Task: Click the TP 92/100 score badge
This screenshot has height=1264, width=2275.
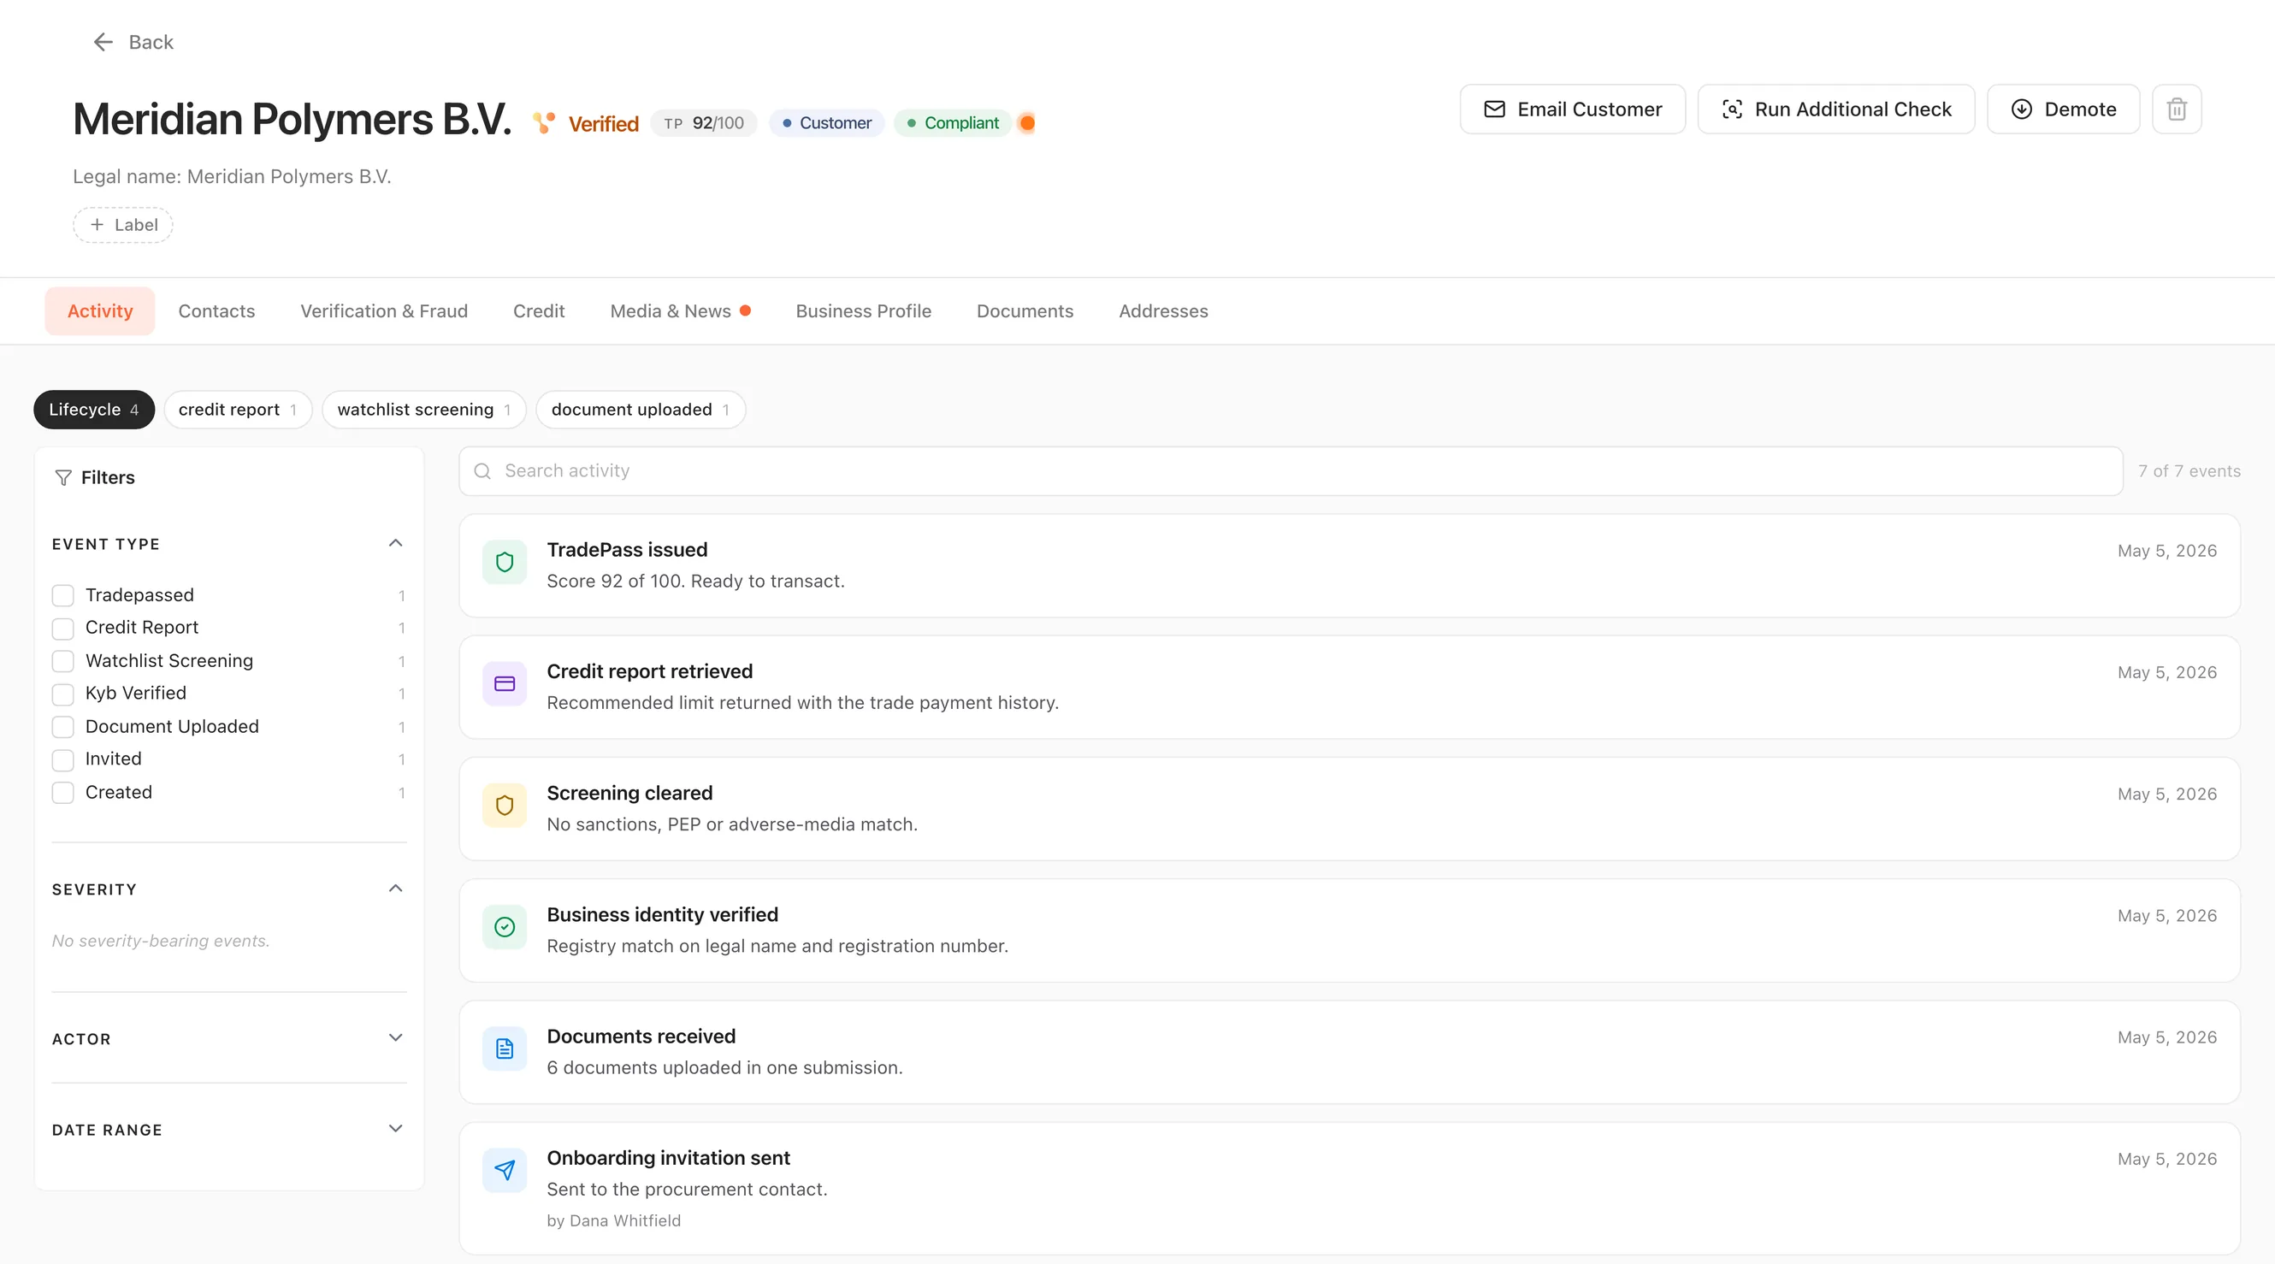Action: pos(704,123)
